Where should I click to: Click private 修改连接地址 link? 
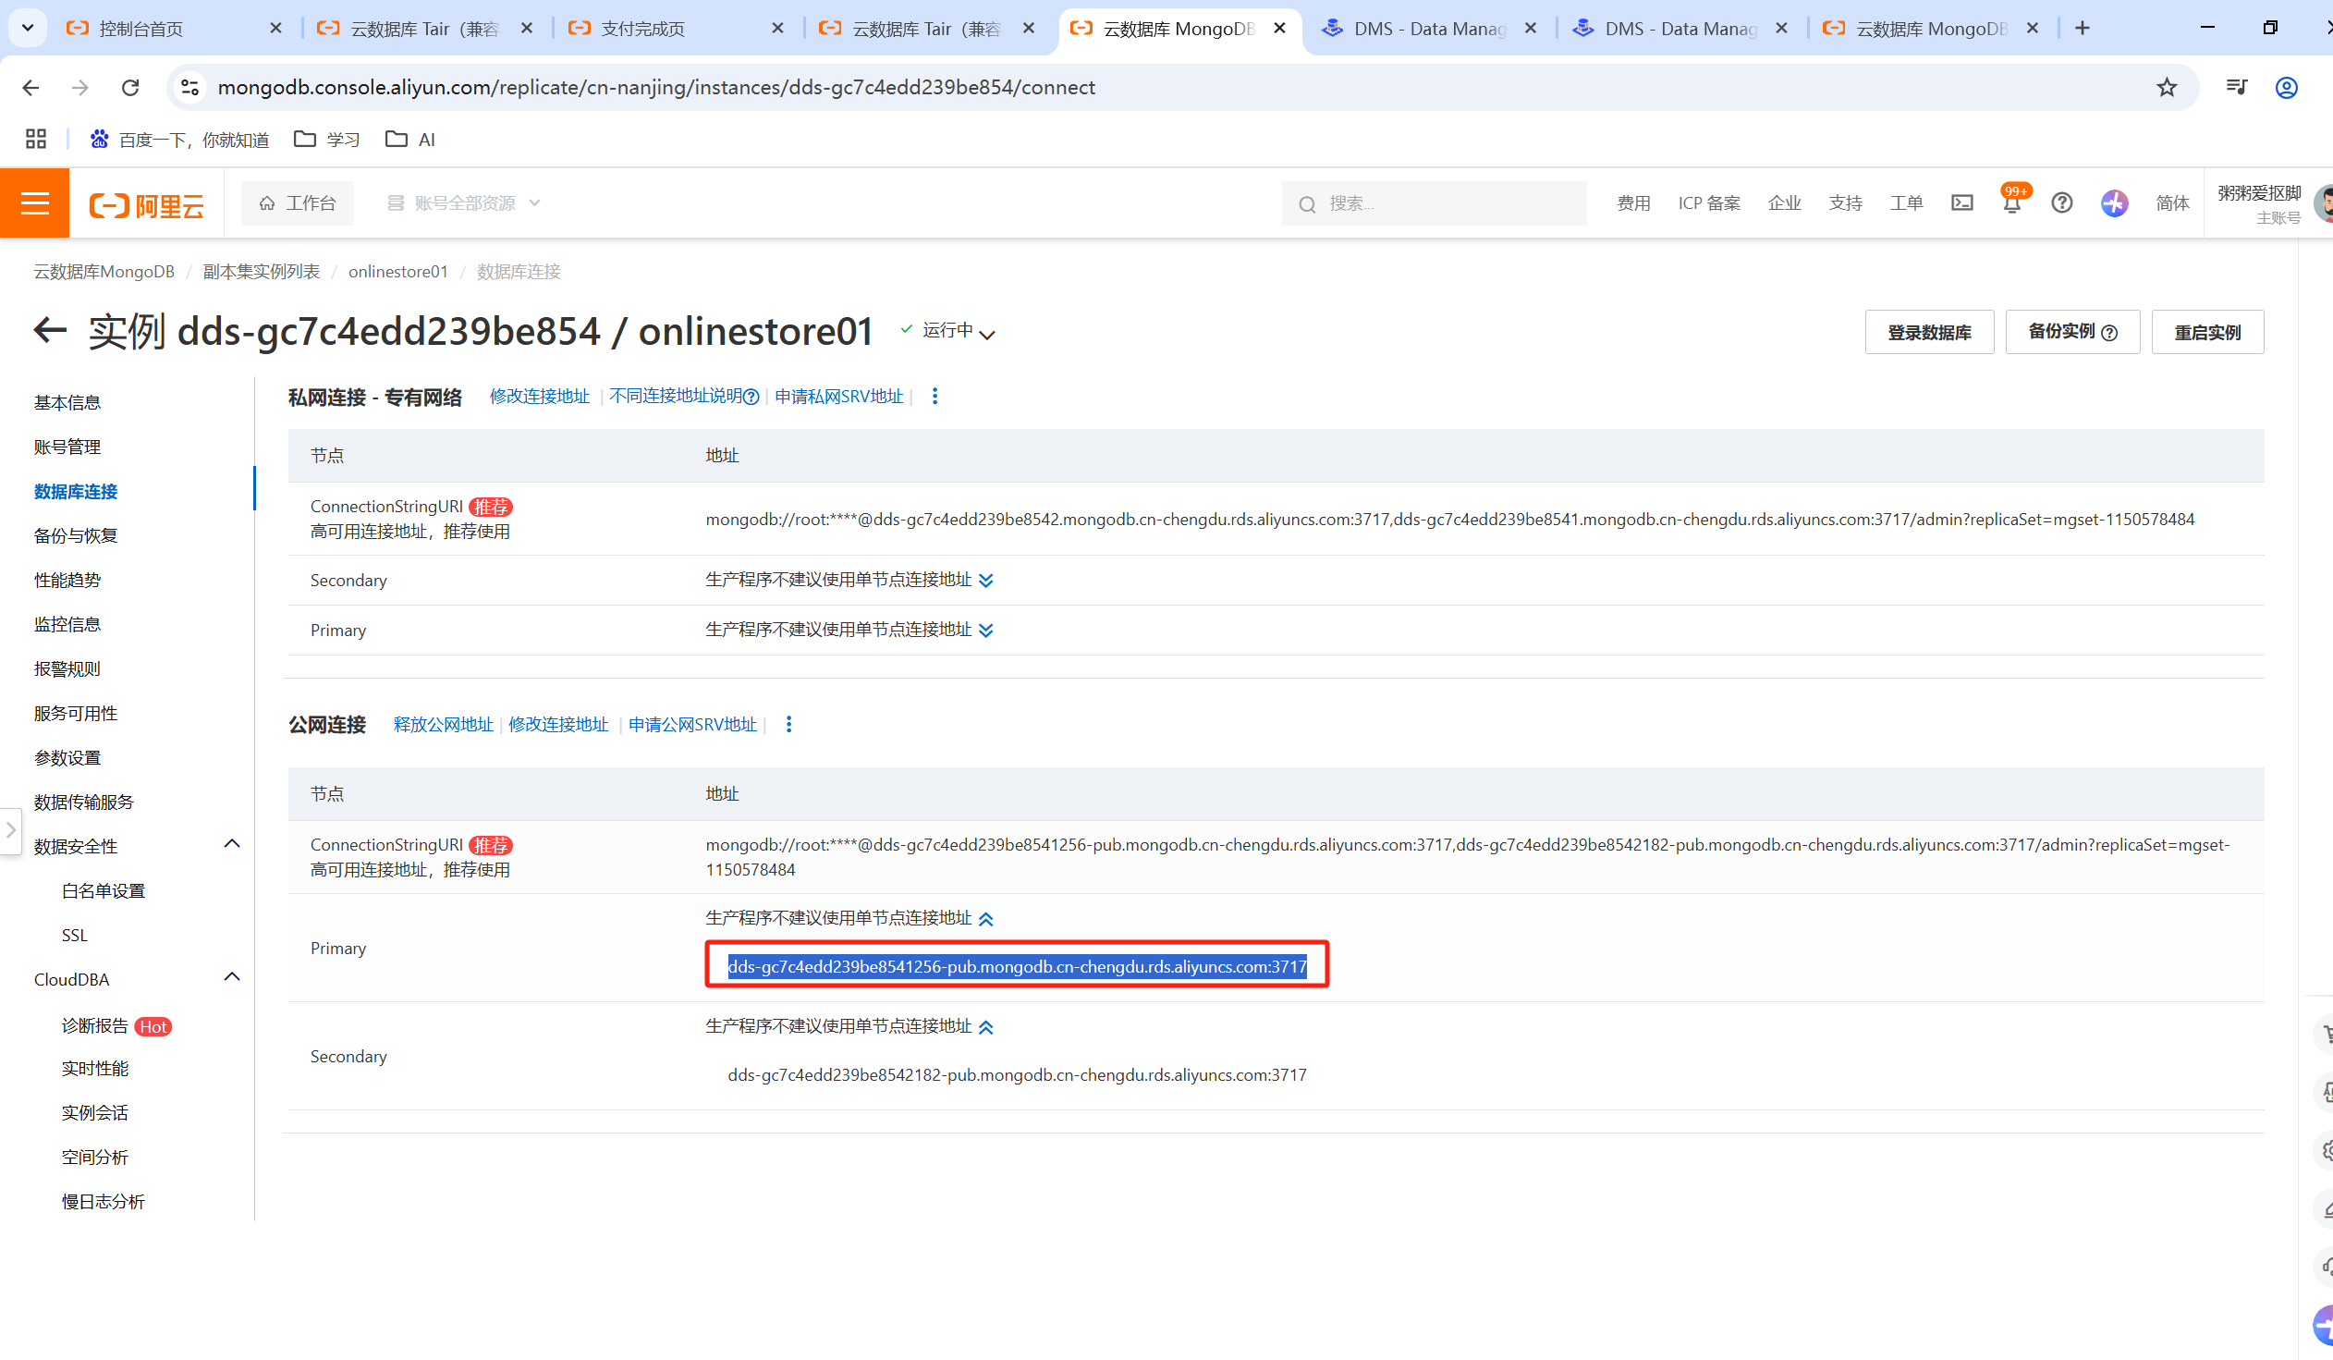tap(540, 397)
